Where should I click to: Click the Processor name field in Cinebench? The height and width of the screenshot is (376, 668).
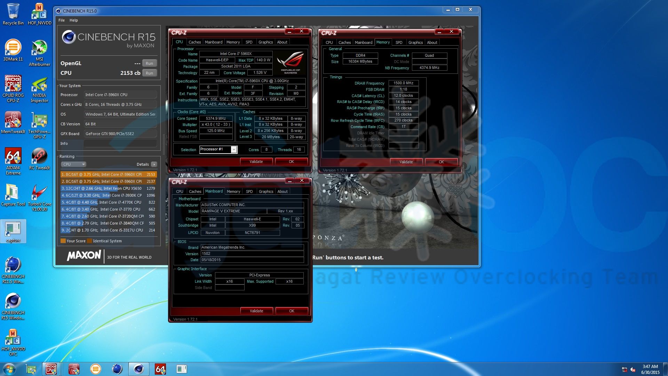coord(120,95)
